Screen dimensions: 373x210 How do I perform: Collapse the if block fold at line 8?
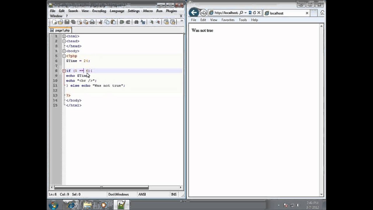pyautogui.click(x=64, y=71)
